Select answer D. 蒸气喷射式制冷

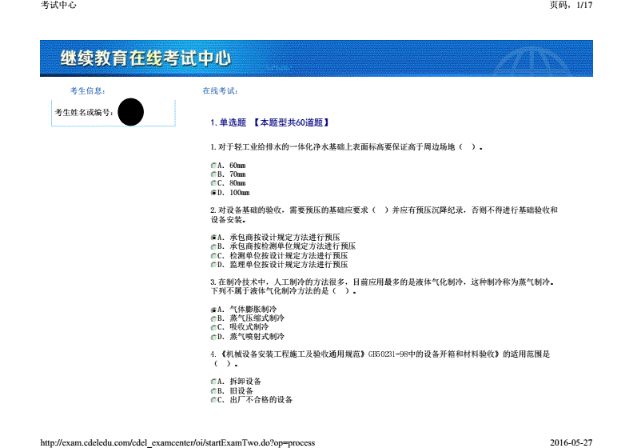pos(213,337)
